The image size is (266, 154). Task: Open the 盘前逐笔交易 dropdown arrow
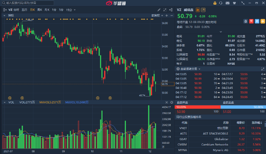pyautogui.click(x=199, y=69)
